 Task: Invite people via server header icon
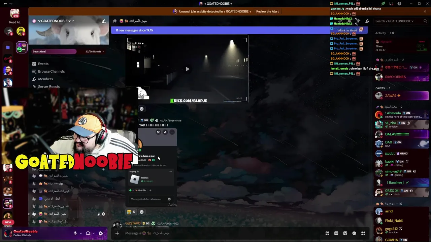(x=104, y=21)
